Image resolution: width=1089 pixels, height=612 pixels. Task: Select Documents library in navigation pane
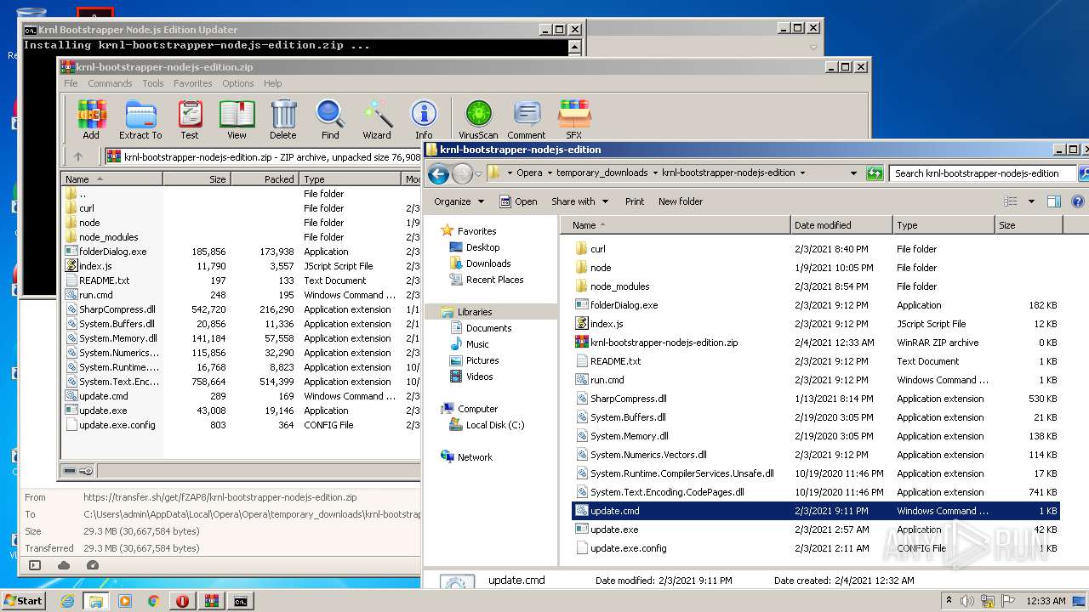click(488, 328)
